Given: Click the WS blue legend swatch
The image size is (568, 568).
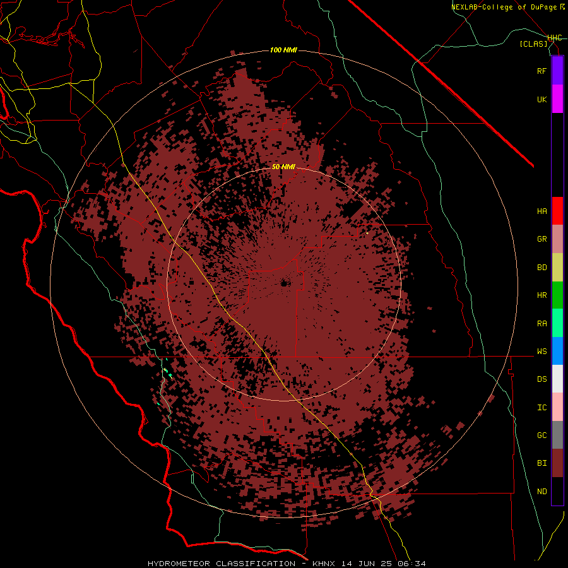Looking at the screenshot, I should coord(557,351).
